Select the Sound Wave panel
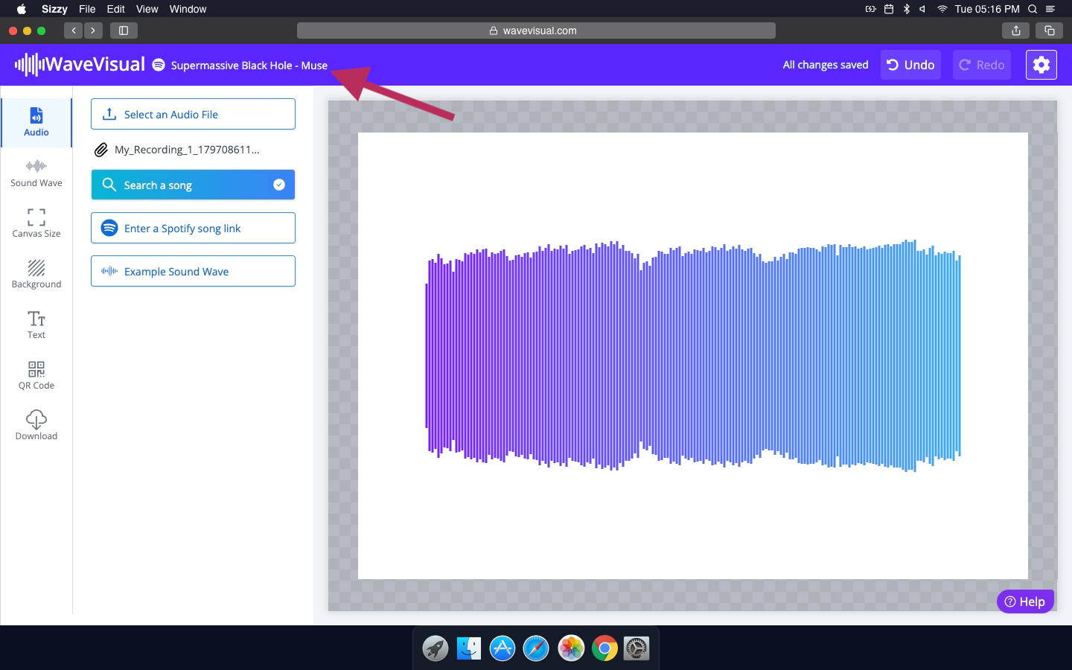This screenshot has width=1072, height=670. tap(36, 173)
